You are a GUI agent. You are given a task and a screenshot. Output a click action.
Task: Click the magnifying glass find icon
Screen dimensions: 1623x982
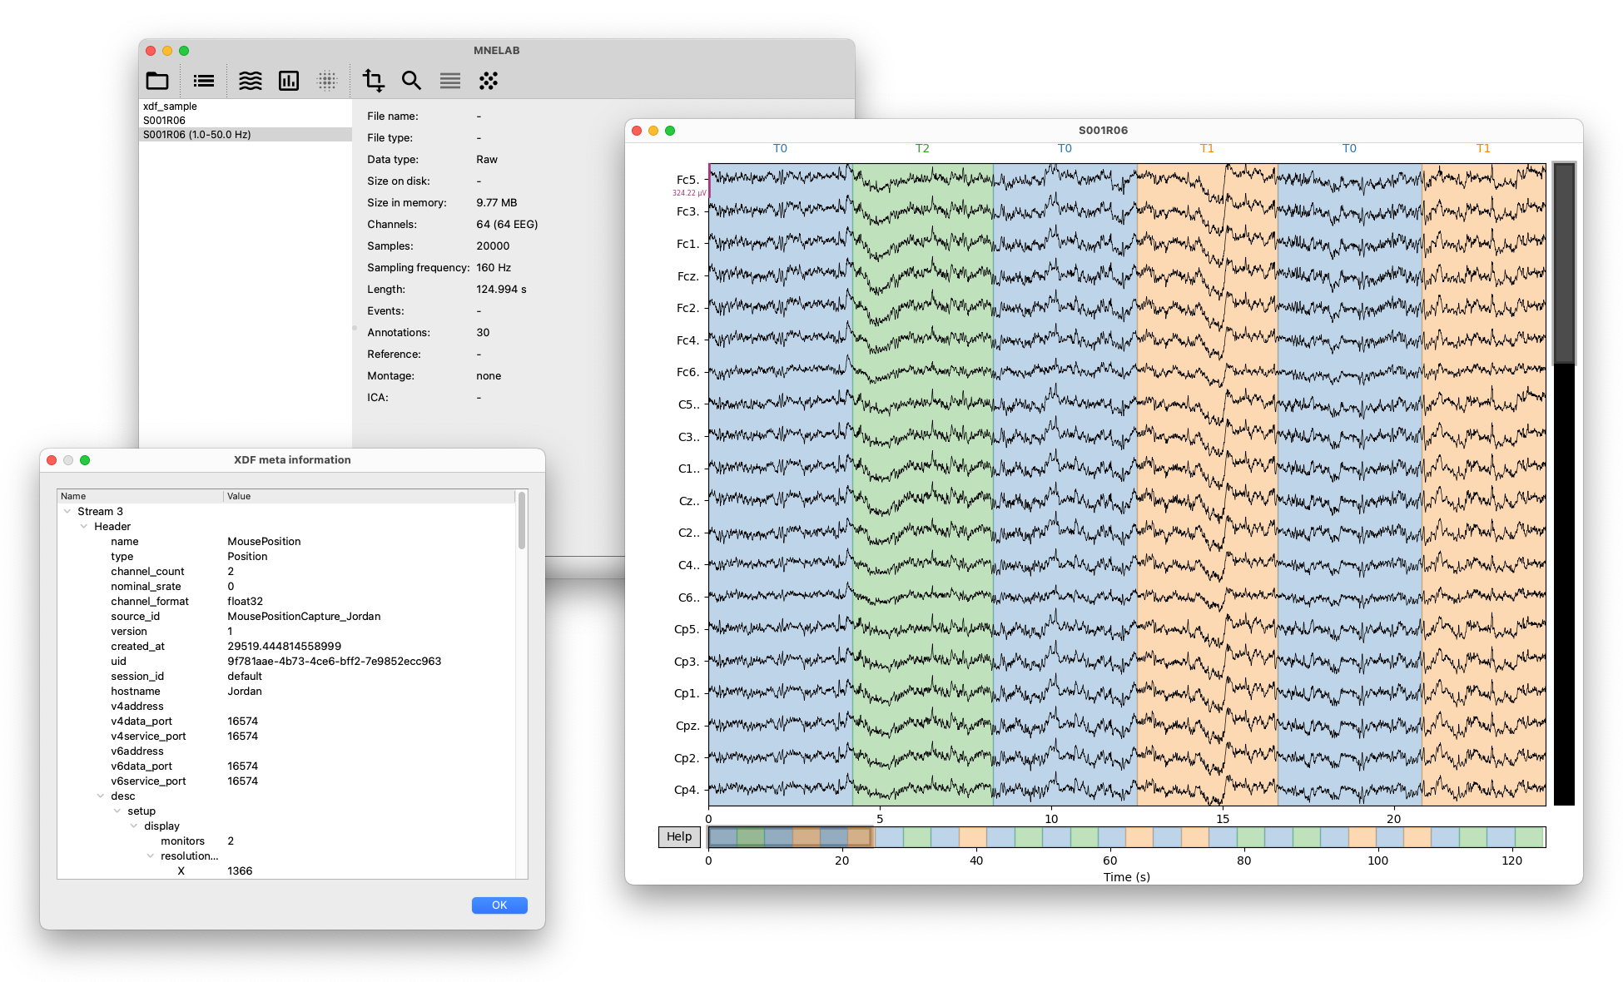(x=411, y=81)
